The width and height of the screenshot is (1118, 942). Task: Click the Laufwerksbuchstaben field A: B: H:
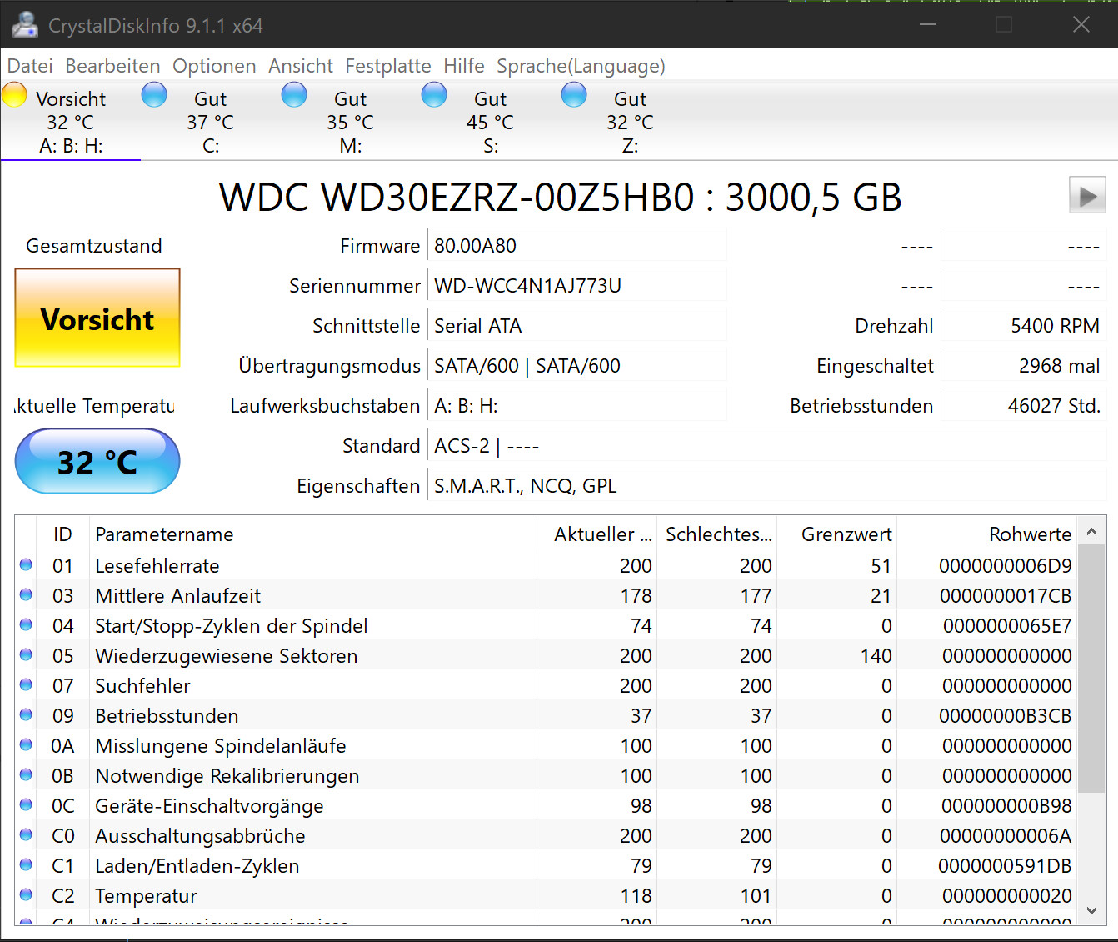coord(576,406)
